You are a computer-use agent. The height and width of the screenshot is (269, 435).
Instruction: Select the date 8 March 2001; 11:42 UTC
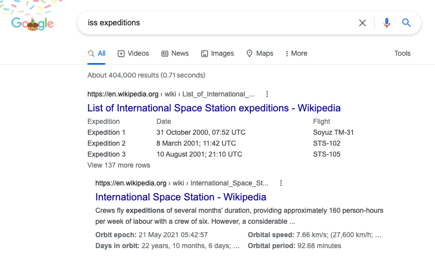(x=196, y=143)
